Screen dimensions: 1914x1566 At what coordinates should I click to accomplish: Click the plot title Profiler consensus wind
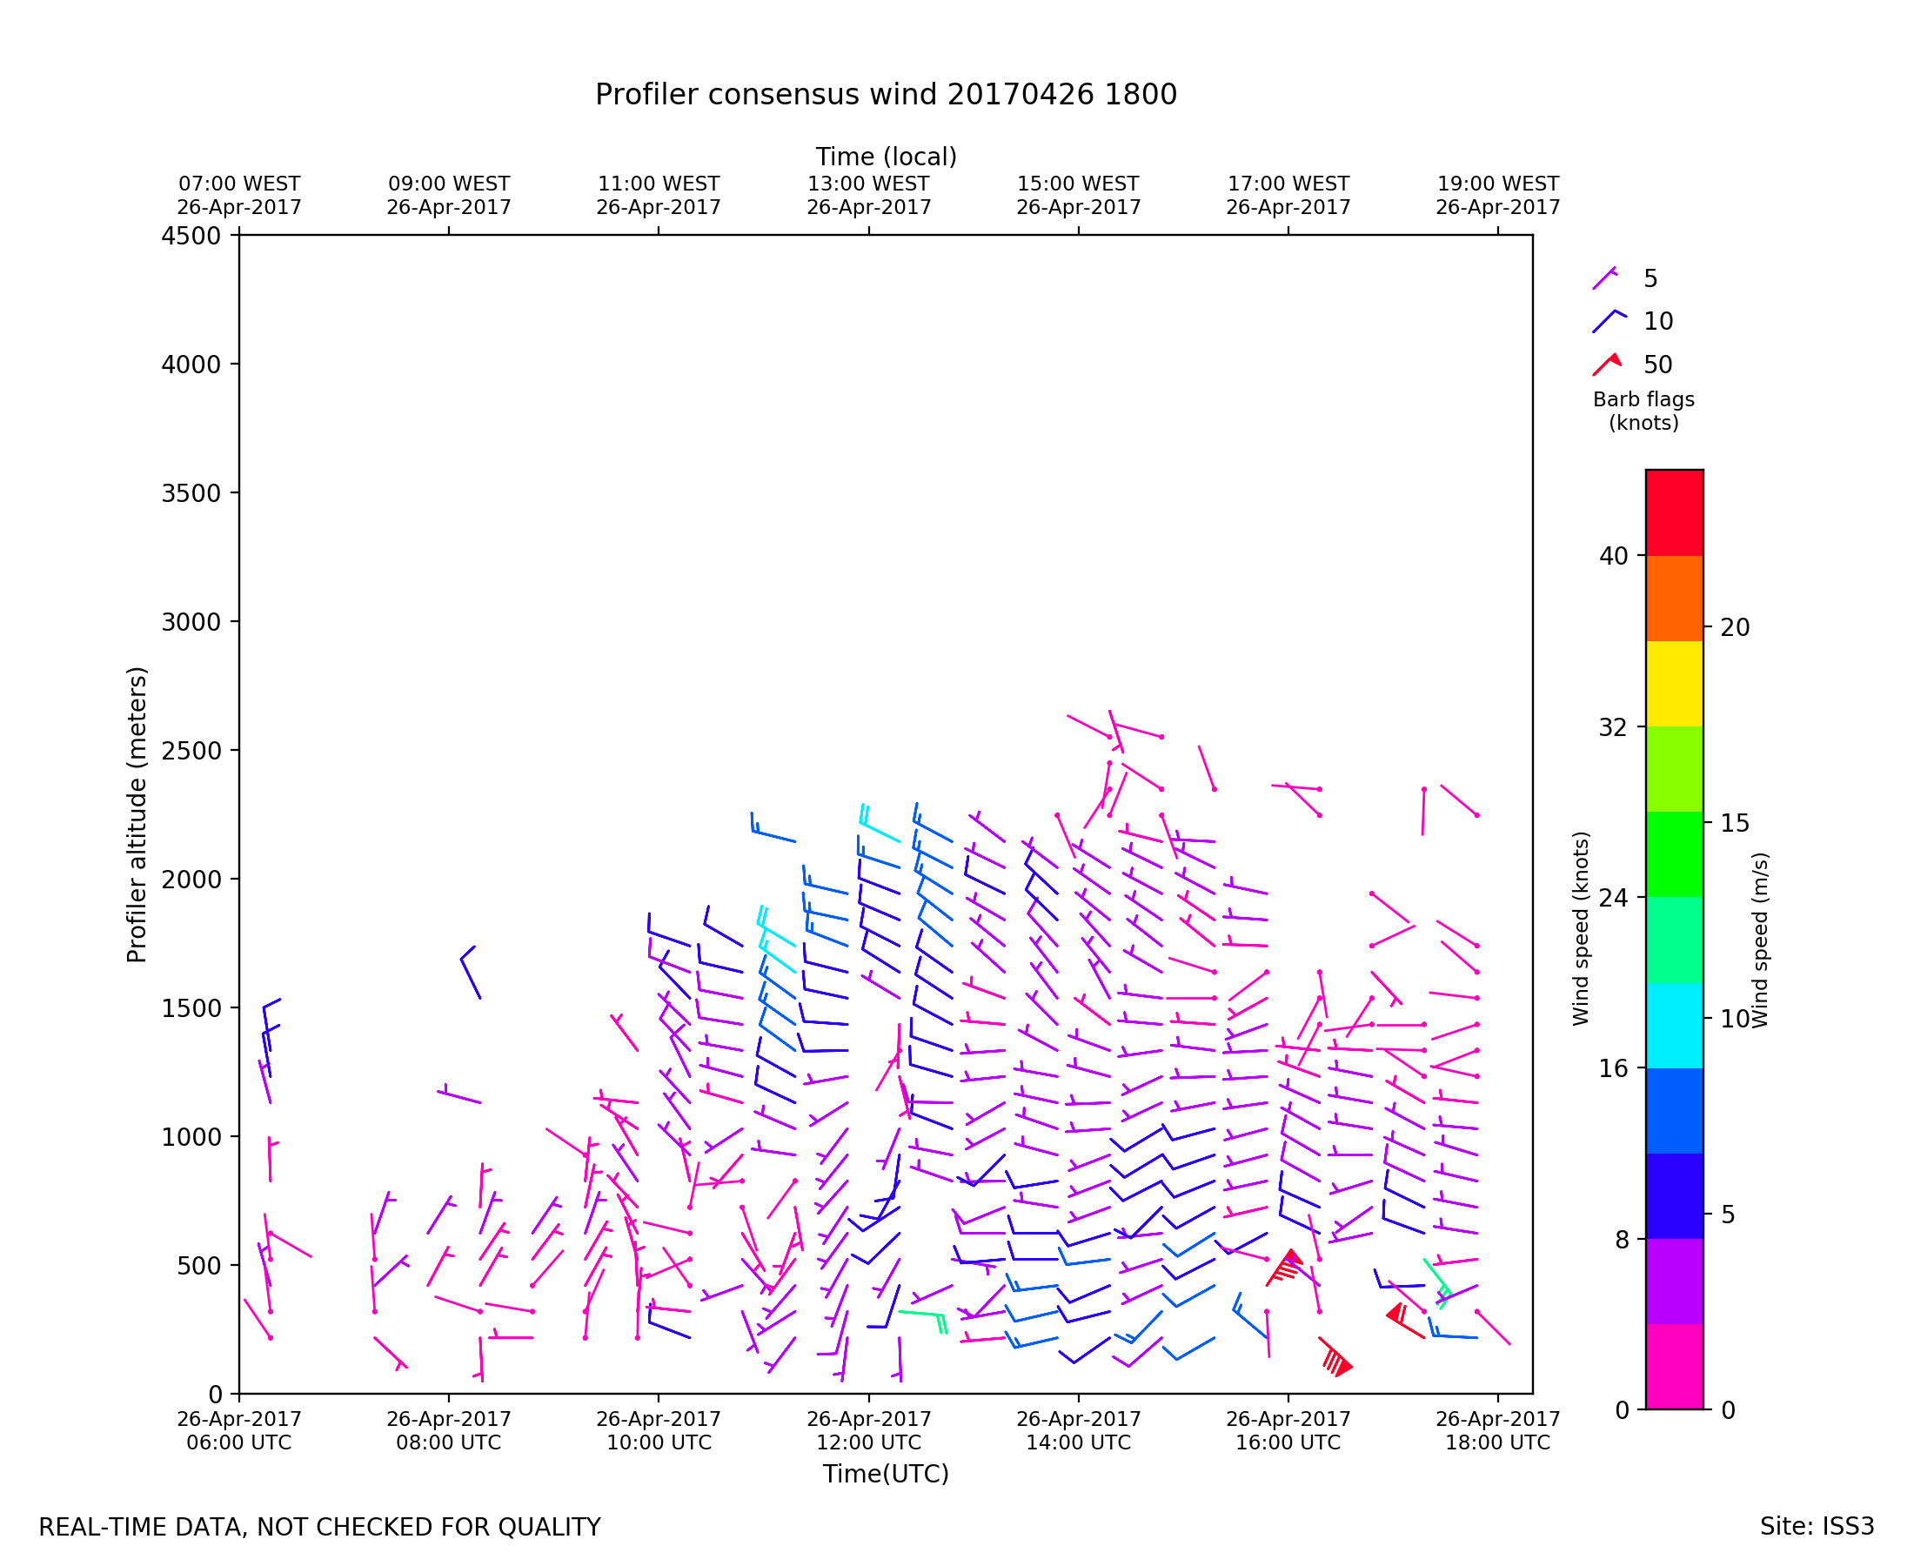point(885,95)
